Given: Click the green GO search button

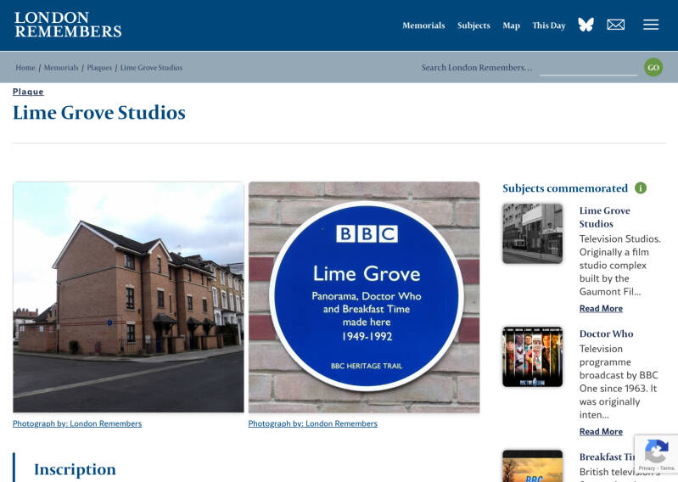Looking at the screenshot, I should [653, 67].
